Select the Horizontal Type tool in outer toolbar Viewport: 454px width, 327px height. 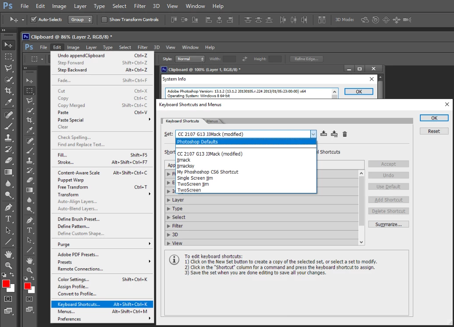pyautogui.click(x=8, y=219)
